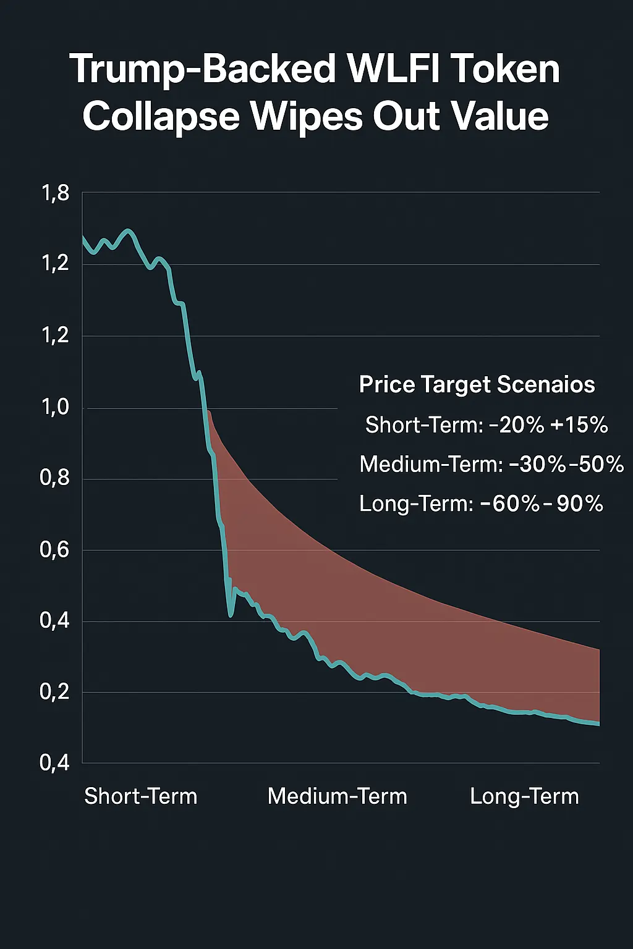This screenshot has width=633, height=949.
Task: Click the Long-Term x-axis label
Action: click(x=524, y=796)
